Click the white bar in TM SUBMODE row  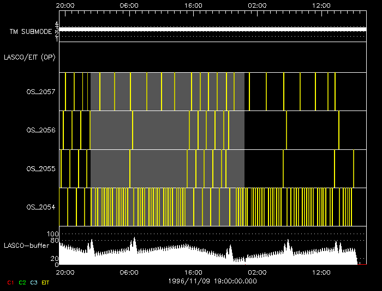tap(213, 29)
